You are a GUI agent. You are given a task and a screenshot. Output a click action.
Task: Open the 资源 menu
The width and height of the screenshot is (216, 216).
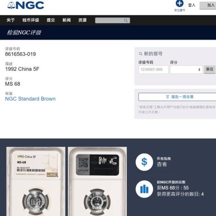point(83,20)
